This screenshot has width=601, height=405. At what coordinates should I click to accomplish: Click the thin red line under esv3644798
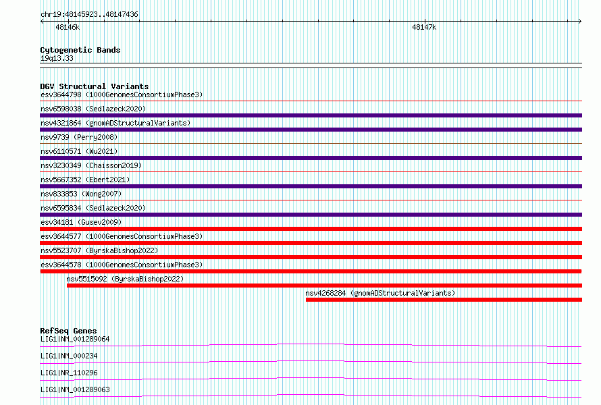[311, 101]
